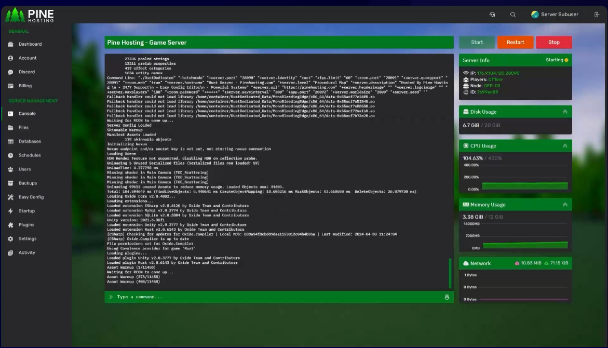Open the Startup lightning icon
Viewport: 608px width, 348px height.
point(10,211)
